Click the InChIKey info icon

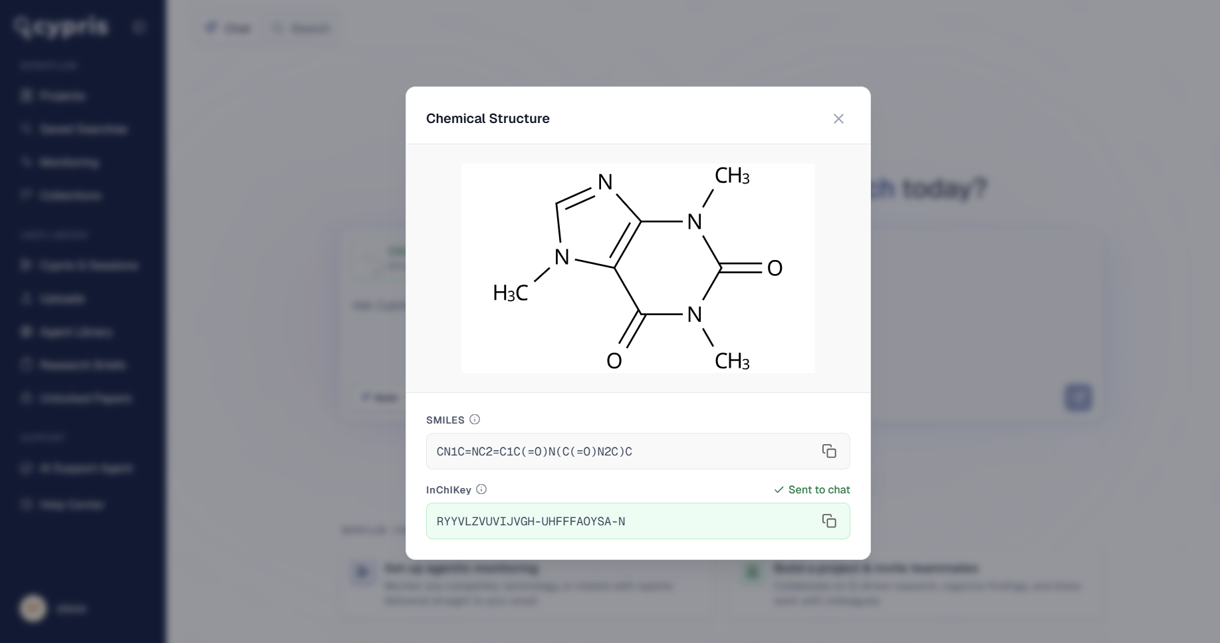(481, 489)
